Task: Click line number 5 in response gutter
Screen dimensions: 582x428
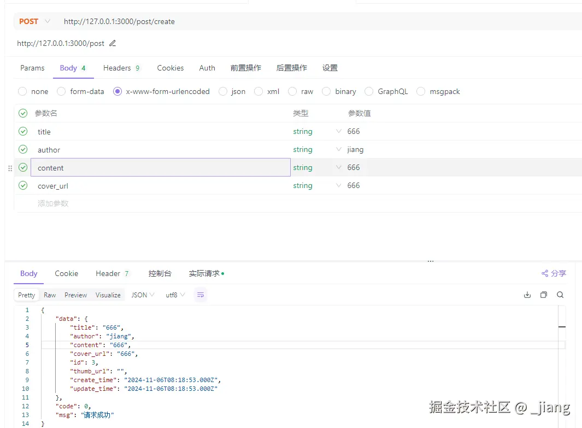Action: tap(27, 345)
